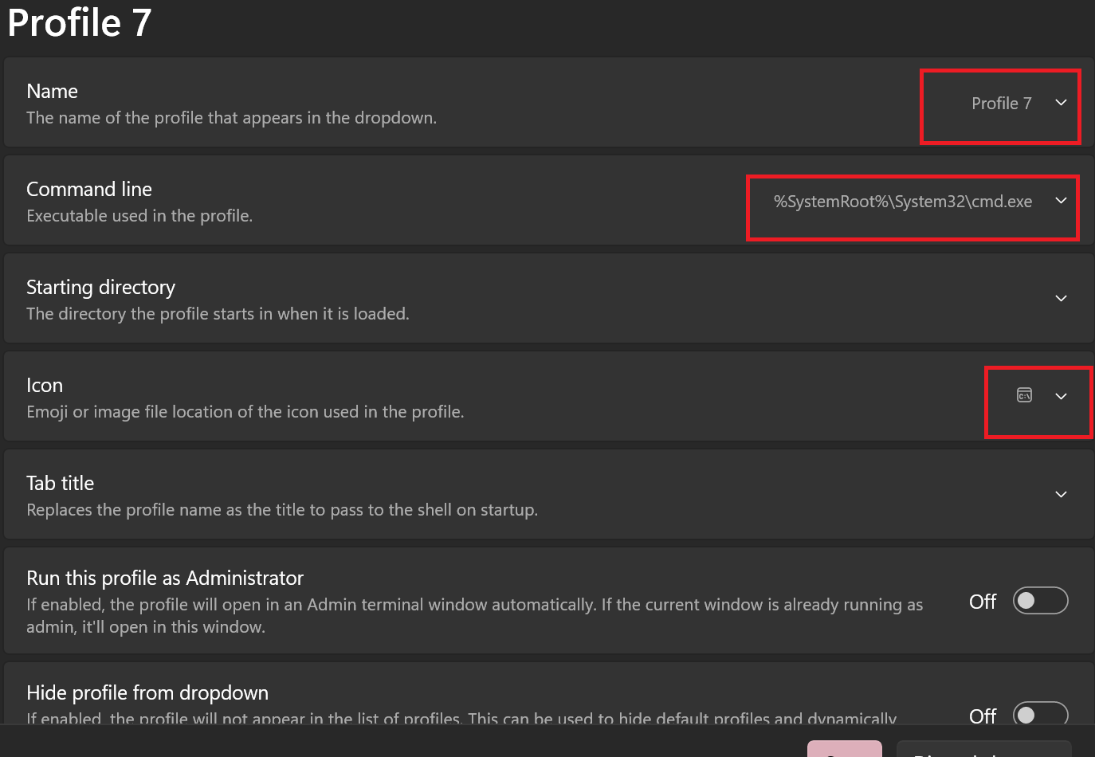Image resolution: width=1095 pixels, height=757 pixels.
Task: Click the Discard changes button
Action: [983, 750]
